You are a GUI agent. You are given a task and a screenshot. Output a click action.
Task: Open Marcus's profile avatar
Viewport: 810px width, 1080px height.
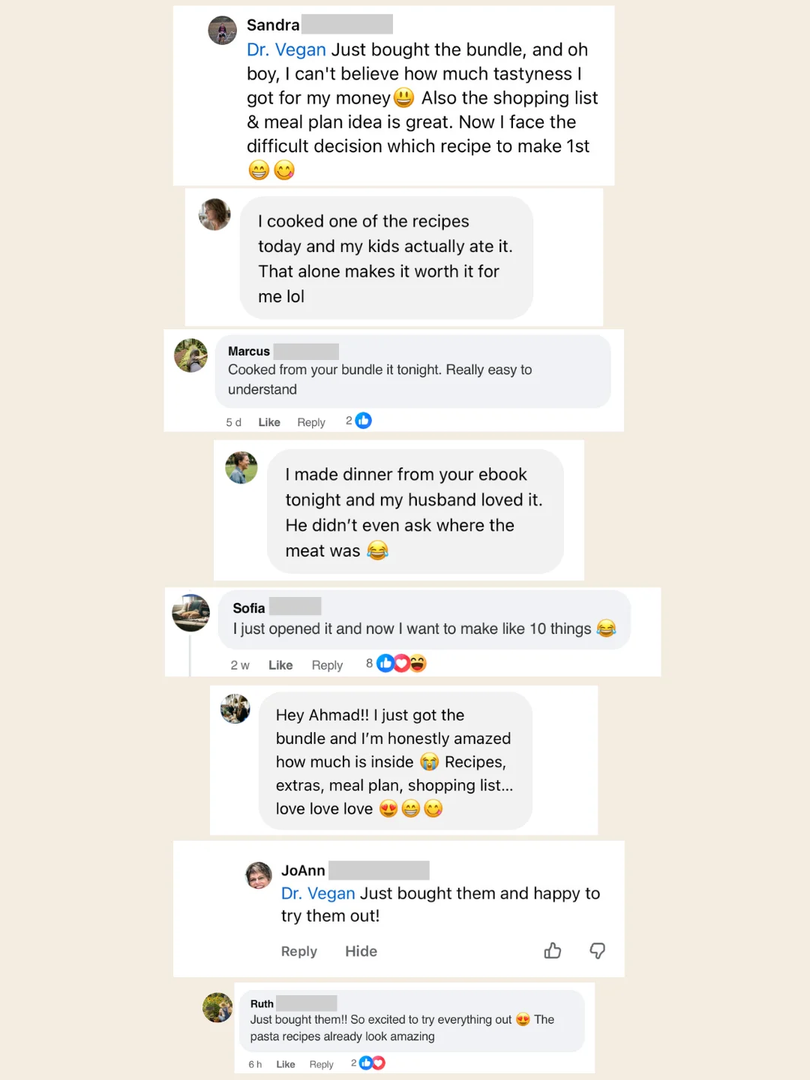[190, 355]
